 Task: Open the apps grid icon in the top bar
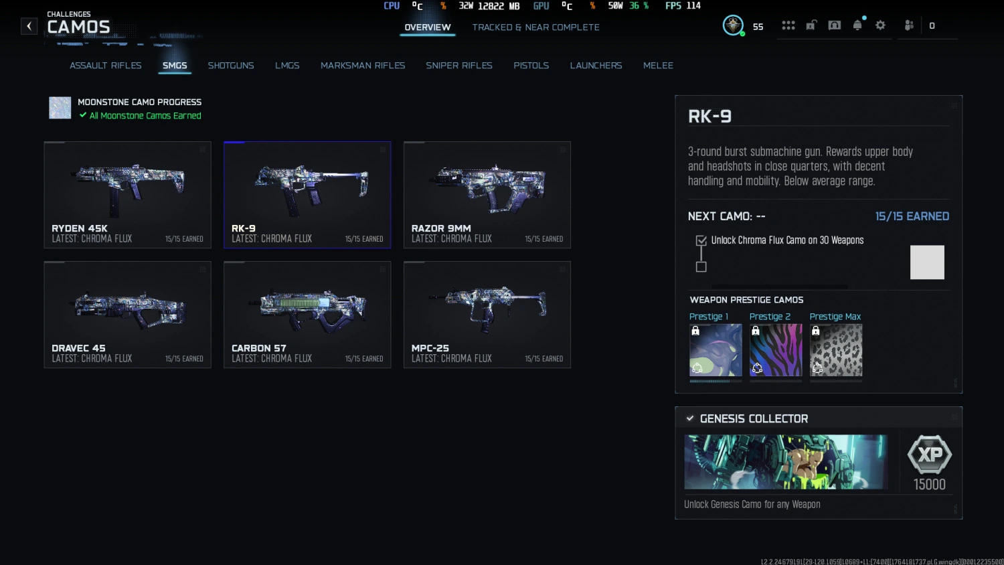tap(788, 25)
